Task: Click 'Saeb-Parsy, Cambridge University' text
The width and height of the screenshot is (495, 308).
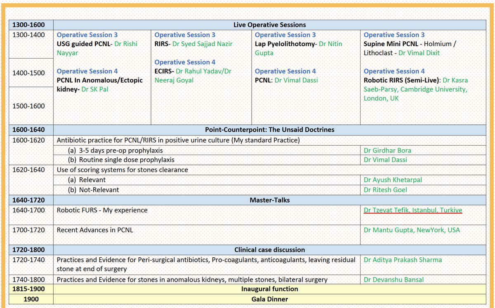Action: (415, 89)
